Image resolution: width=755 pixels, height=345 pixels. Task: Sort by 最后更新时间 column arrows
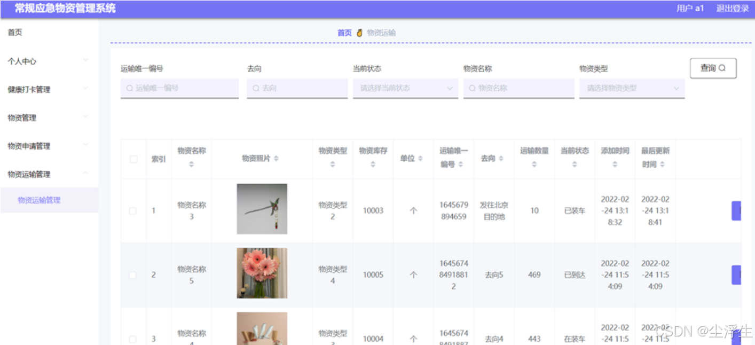click(x=663, y=164)
